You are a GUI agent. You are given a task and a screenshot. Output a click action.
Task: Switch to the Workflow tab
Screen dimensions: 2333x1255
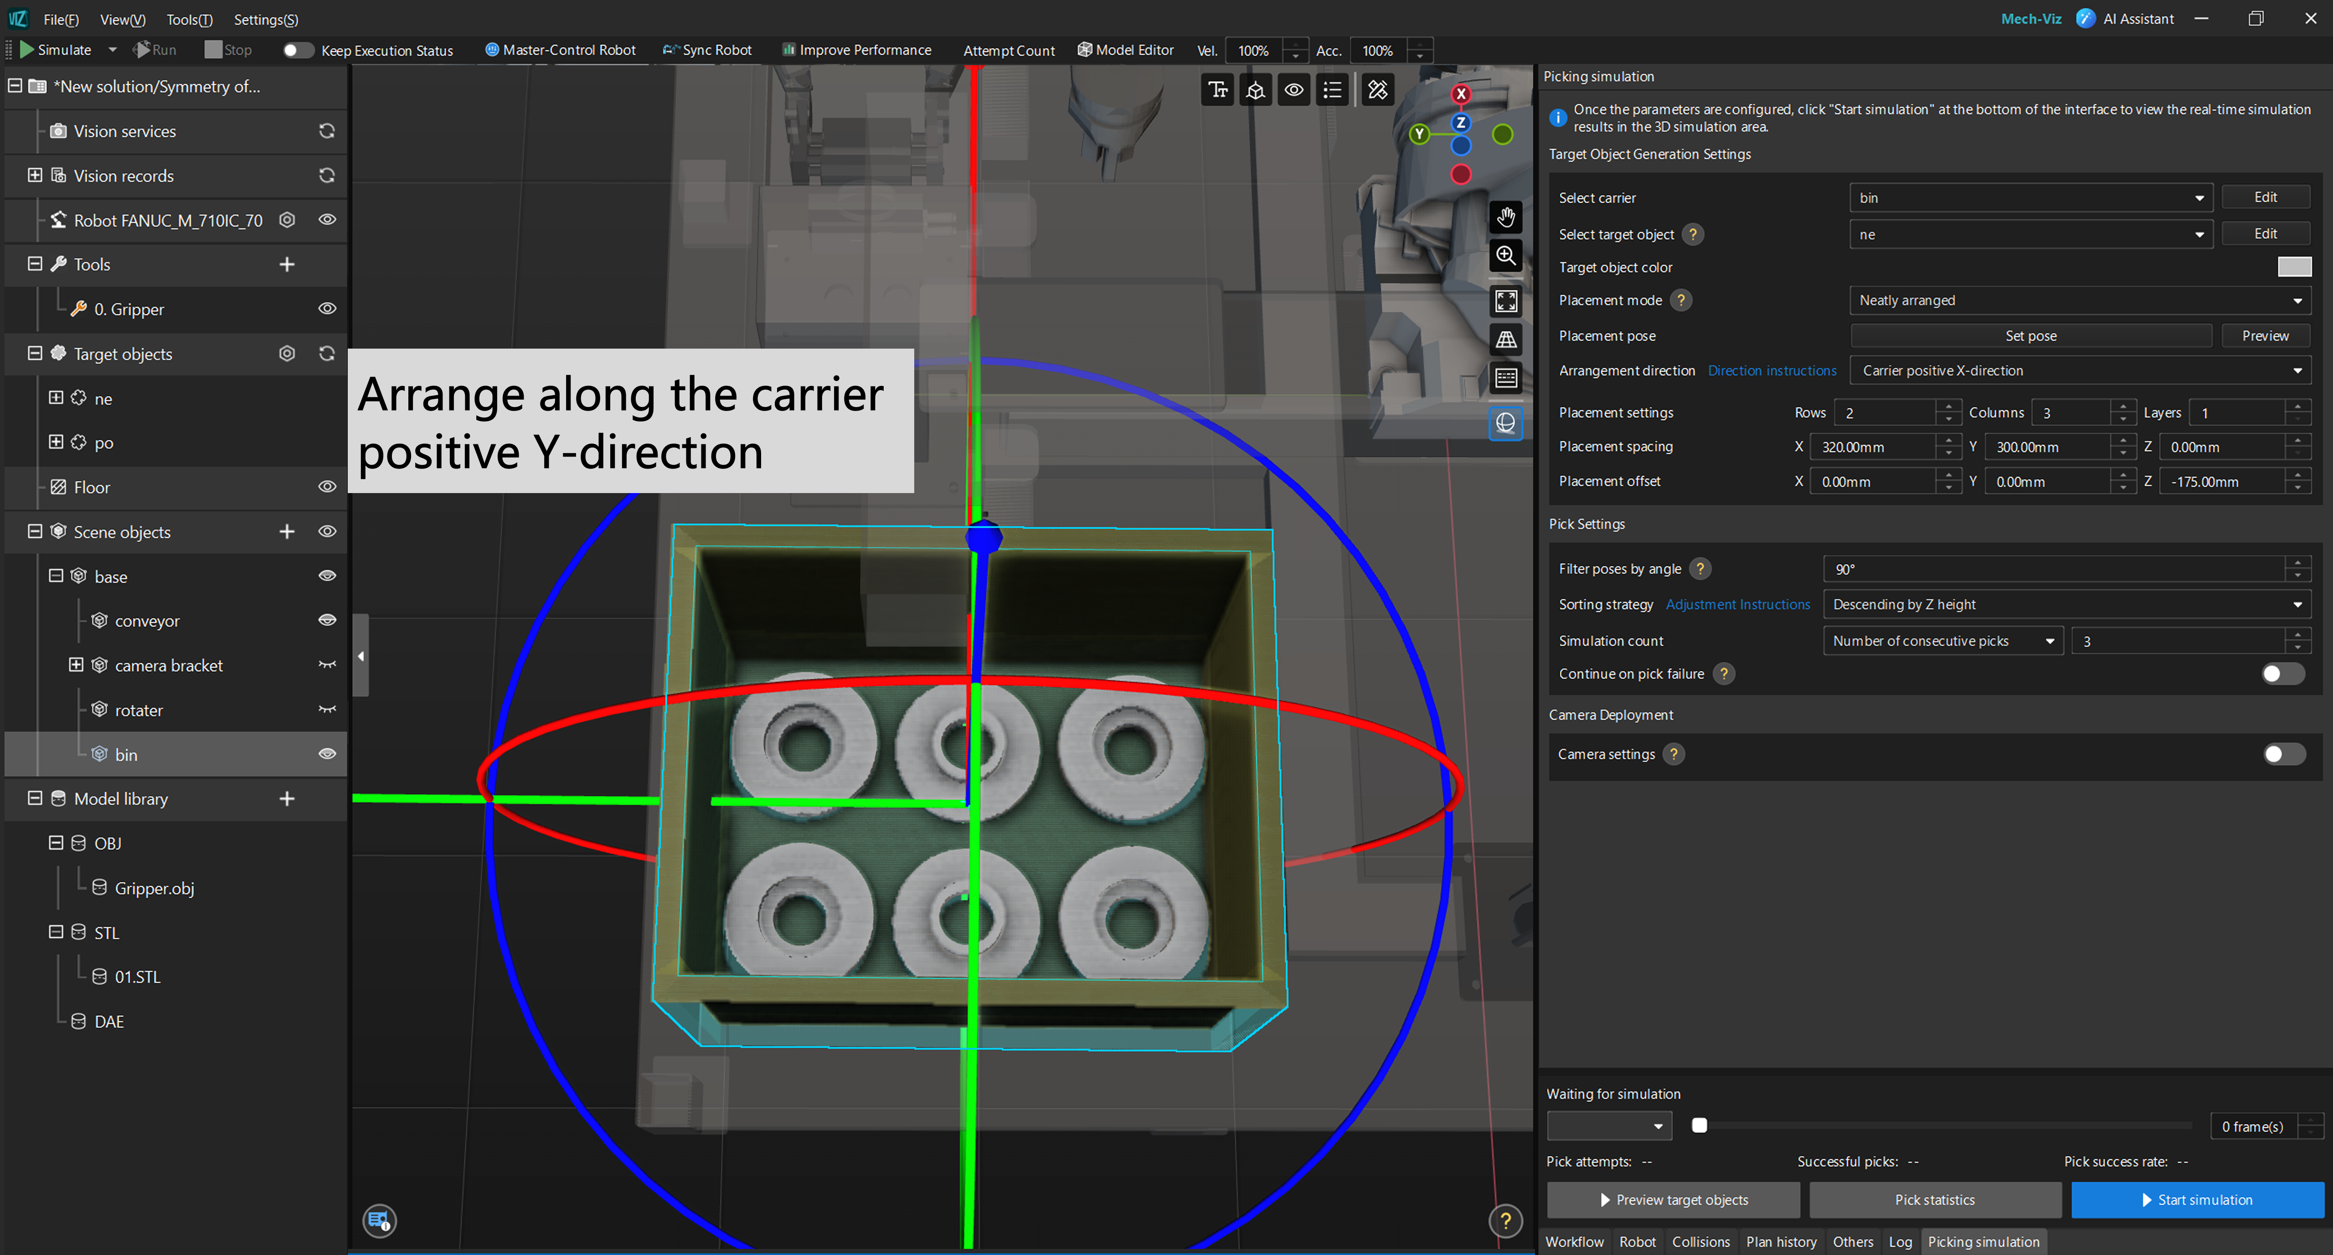[x=1573, y=1241]
